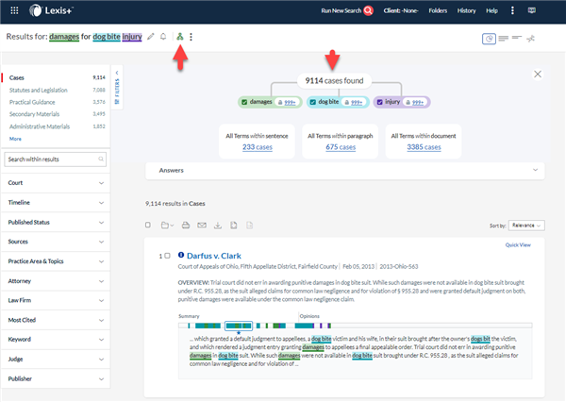
Task: Click the red Run New Search magnifier
Action: tap(368, 10)
